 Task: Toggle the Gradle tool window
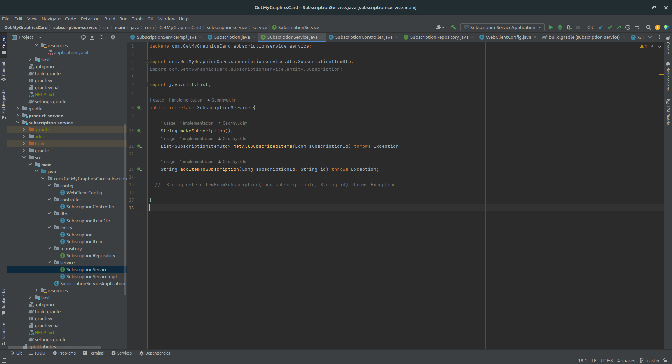pos(668,45)
